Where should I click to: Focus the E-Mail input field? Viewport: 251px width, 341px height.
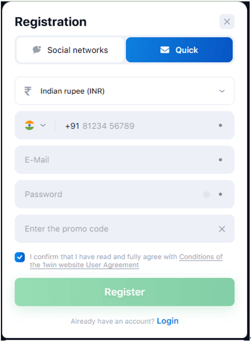[124, 160]
